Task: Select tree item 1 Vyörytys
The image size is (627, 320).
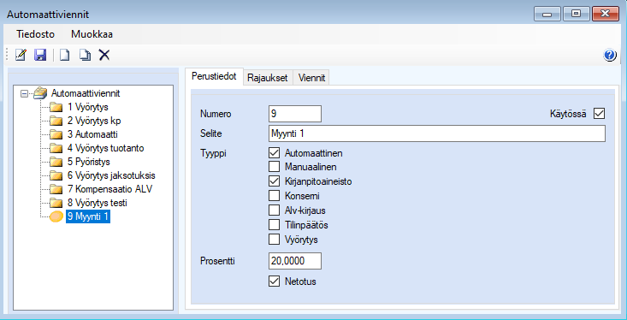Action: (87, 107)
